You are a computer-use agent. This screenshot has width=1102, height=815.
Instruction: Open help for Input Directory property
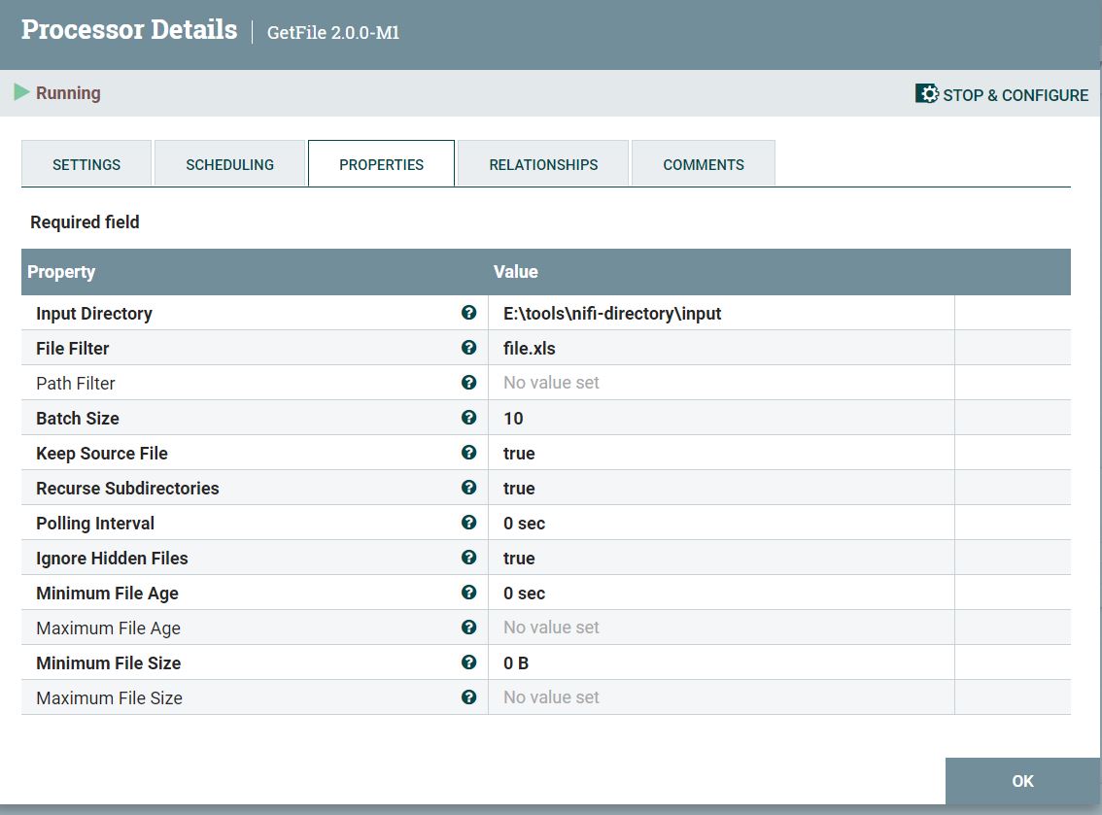pyautogui.click(x=469, y=313)
